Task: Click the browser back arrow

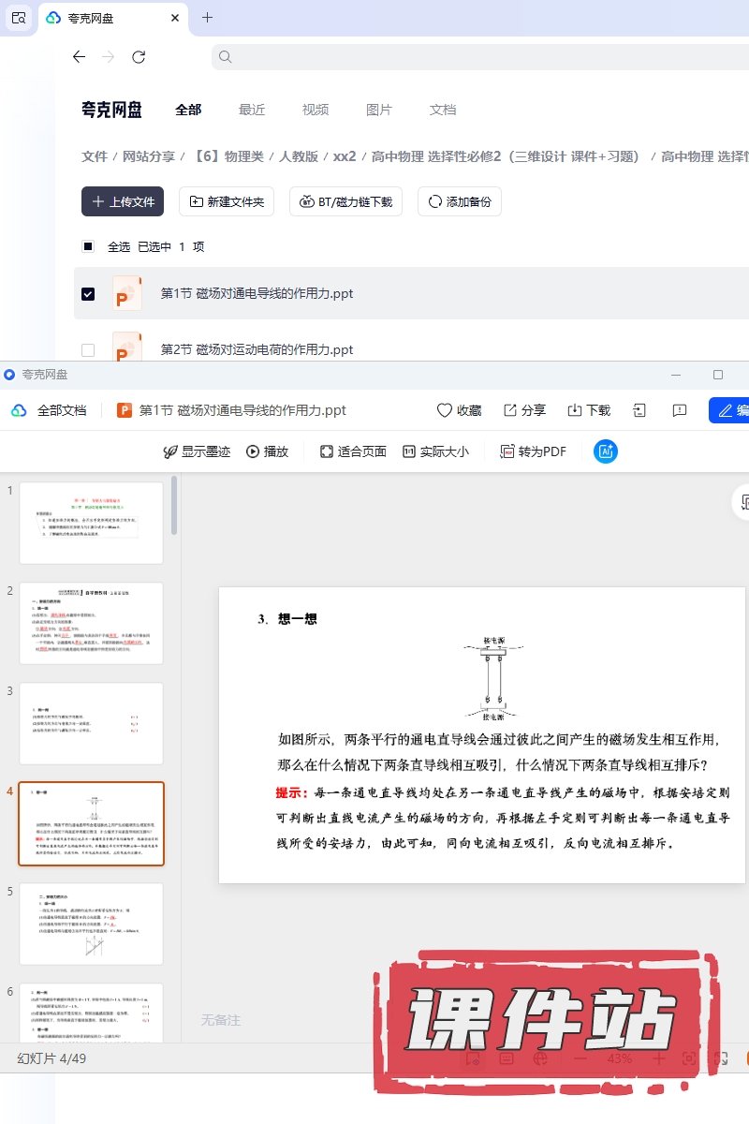Action: click(79, 57)
